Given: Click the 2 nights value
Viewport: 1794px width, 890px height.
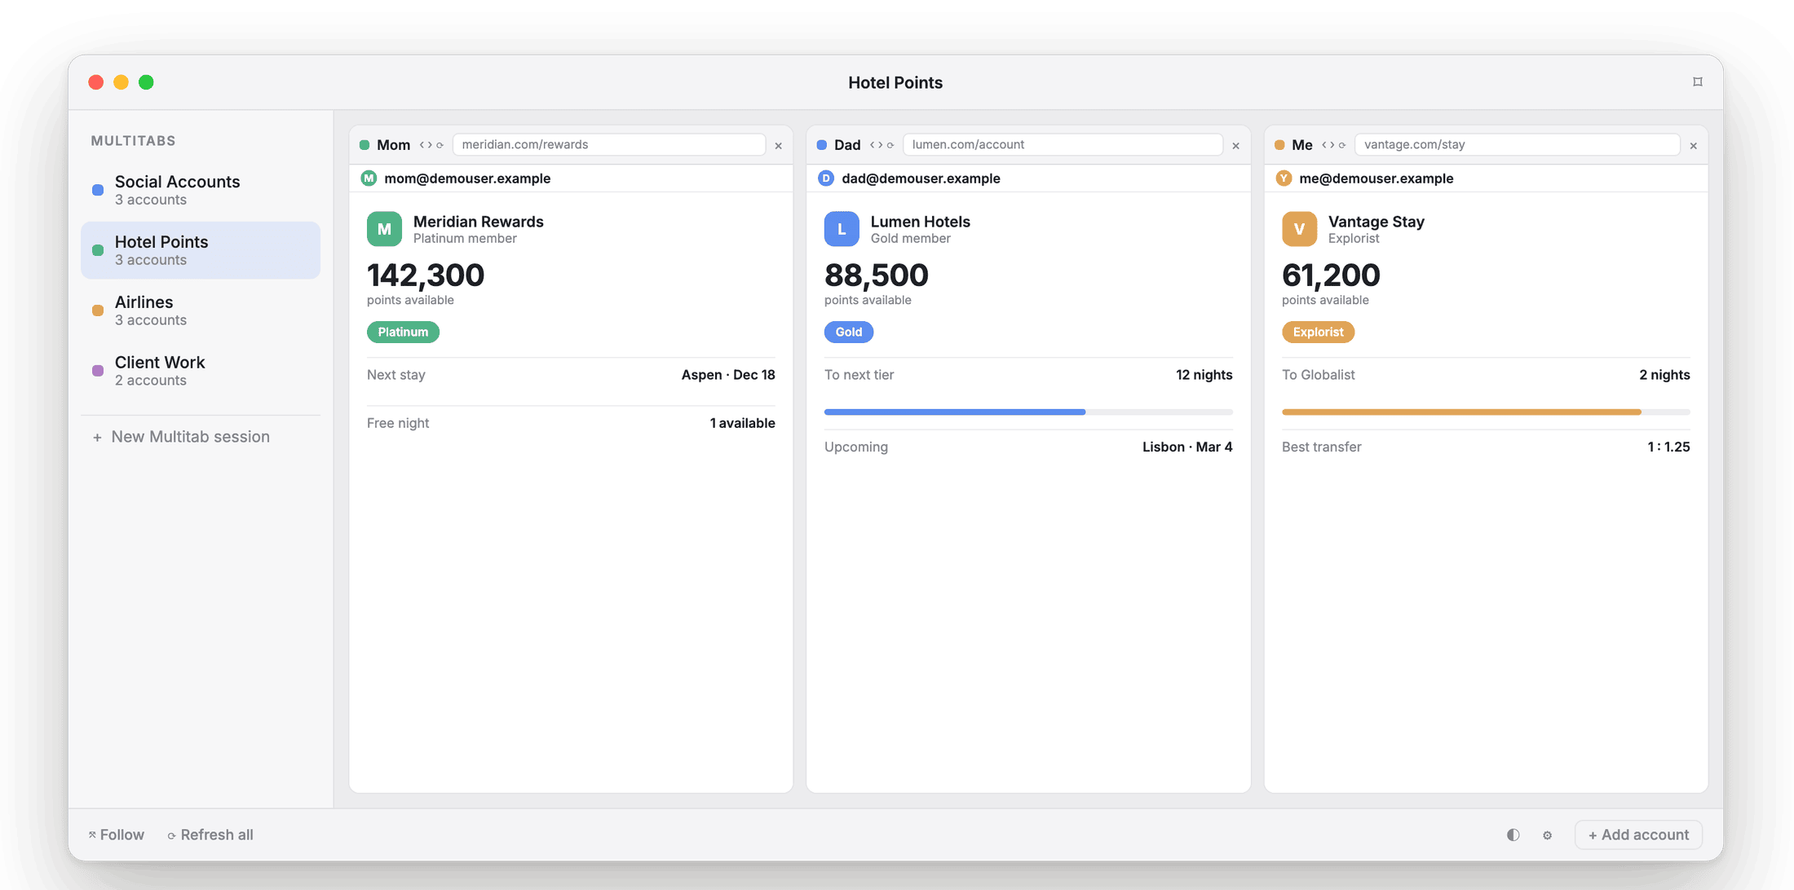Looking at the screenshot, I should point(1664,375).
